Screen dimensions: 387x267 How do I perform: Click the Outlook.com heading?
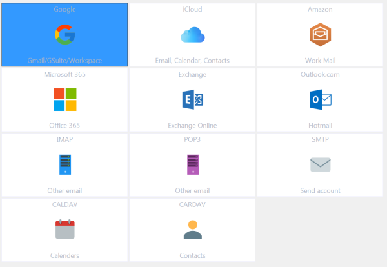[320, 74]
